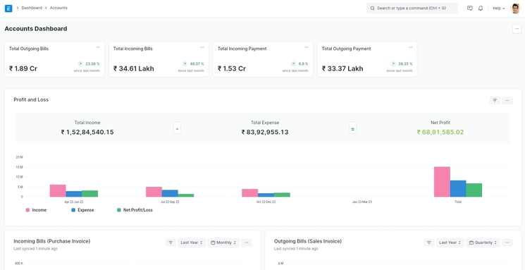Click the user profile avatar
Viewport: 525px width, 270px height.
tap(515, 8)
